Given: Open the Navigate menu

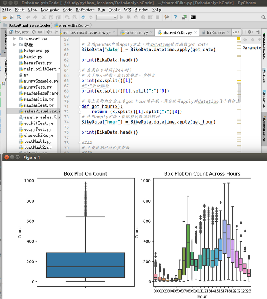Looking at the screenshot, I should click(50, 10).
